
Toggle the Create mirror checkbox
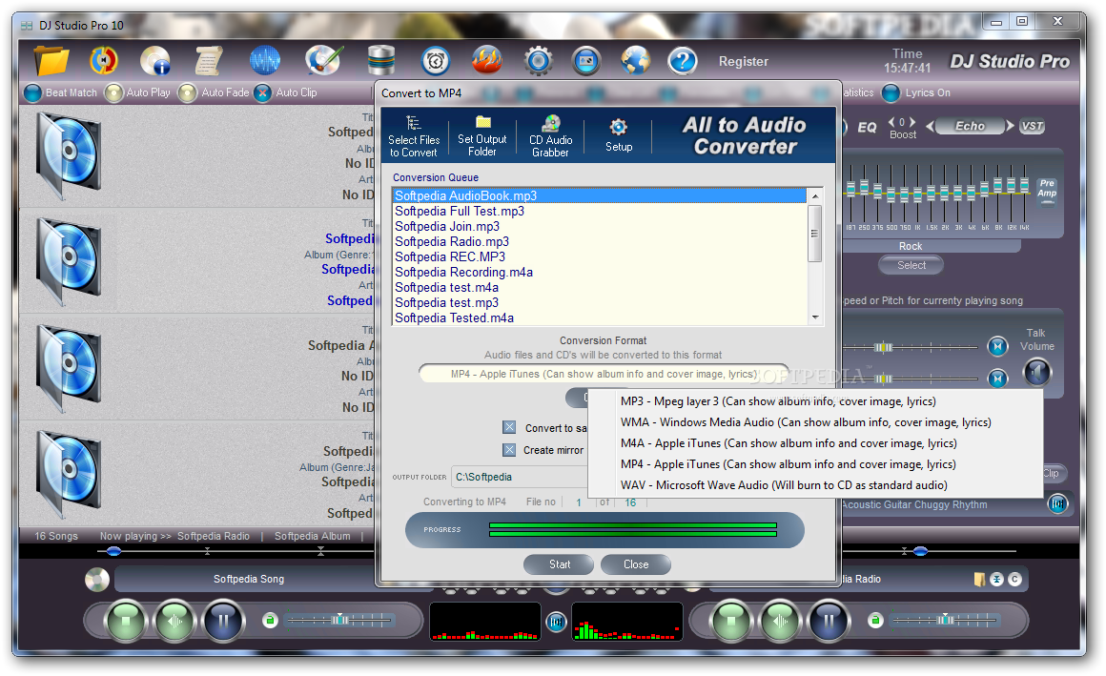509,449
